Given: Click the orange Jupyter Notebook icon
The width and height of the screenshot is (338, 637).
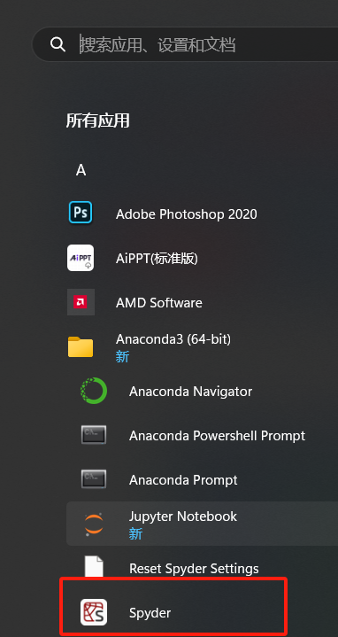Looking at the screenshot, I should tap(94, 524).
